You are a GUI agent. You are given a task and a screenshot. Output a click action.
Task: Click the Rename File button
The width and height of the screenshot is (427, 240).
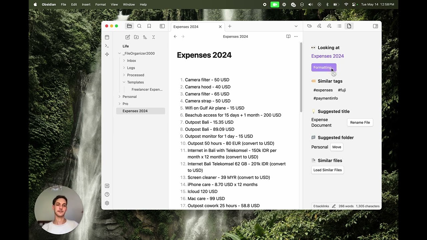pyautogui.click(x=360, y=122)
